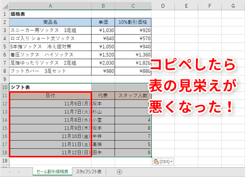Click the ¥1,030 unit price cell
This screenshot has width=245, height=177.
click(x=103, y=30)
